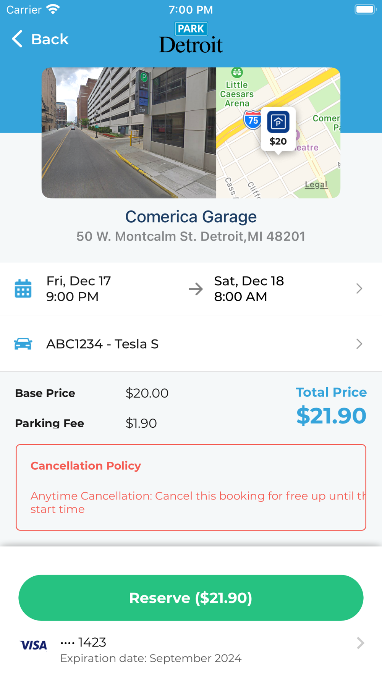Tap the Cancellation Policy box
Viewport: 382px width, 679px height.
coord(191,487)
